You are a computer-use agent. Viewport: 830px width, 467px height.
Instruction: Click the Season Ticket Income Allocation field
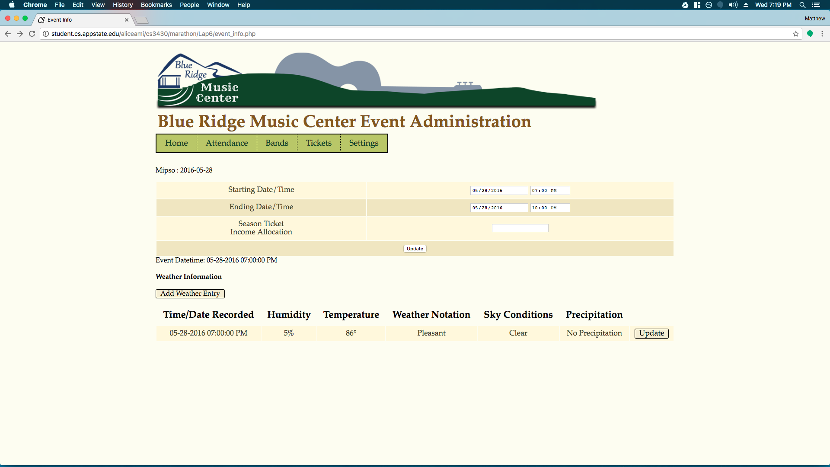(x=520, y=228)
